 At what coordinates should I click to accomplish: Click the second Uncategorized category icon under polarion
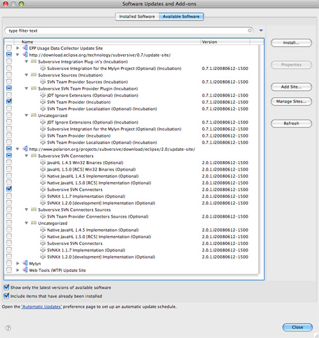click(x=34, y=223)
